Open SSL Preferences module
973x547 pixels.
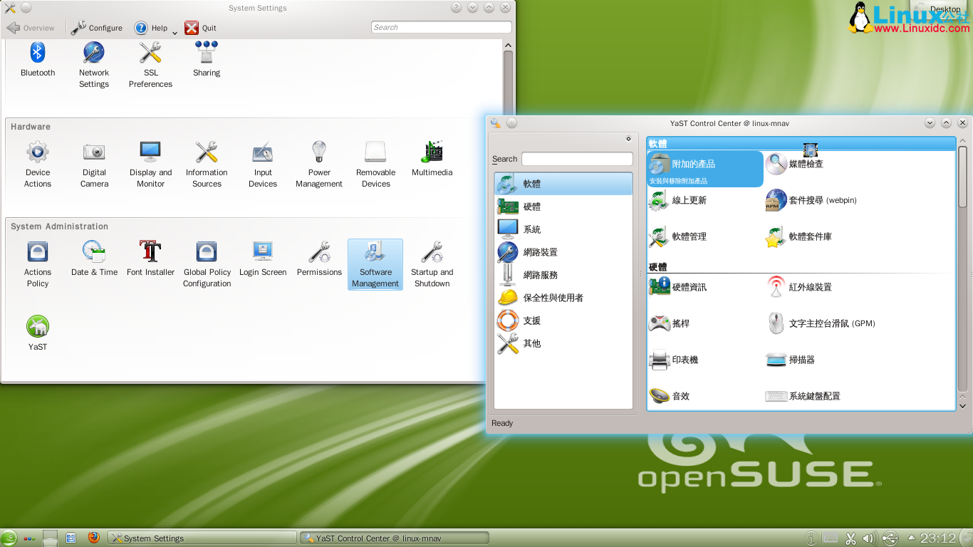click(x=150, y=65)
